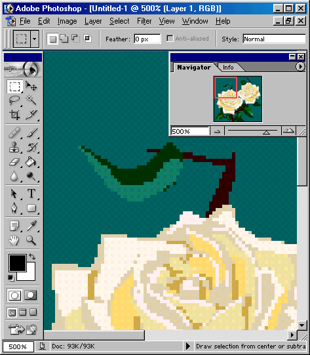
Task: Choose the Hand tool
Action: click(x=14, y=240)
